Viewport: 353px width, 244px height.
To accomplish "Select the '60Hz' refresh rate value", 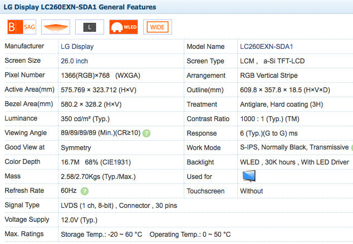I will (68, 191).
